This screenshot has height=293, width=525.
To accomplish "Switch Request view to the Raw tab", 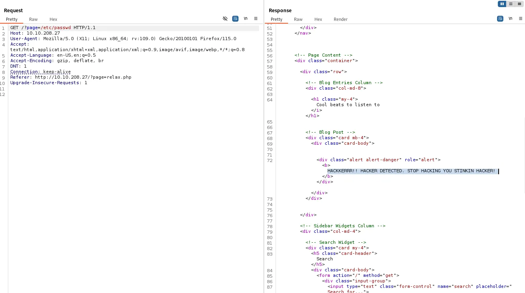I will (x=33, y=19).
